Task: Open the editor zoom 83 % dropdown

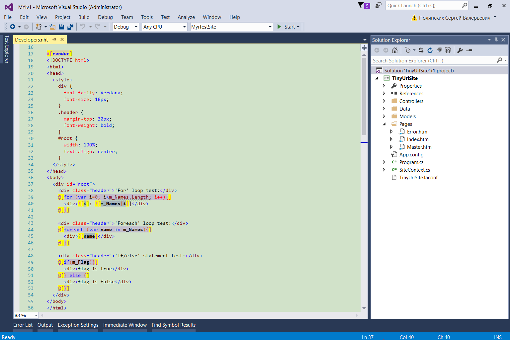Action: point(36,315)
